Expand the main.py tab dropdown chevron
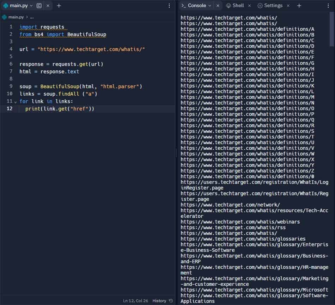This screenshot has height=305, width=335. click(31, 6)
